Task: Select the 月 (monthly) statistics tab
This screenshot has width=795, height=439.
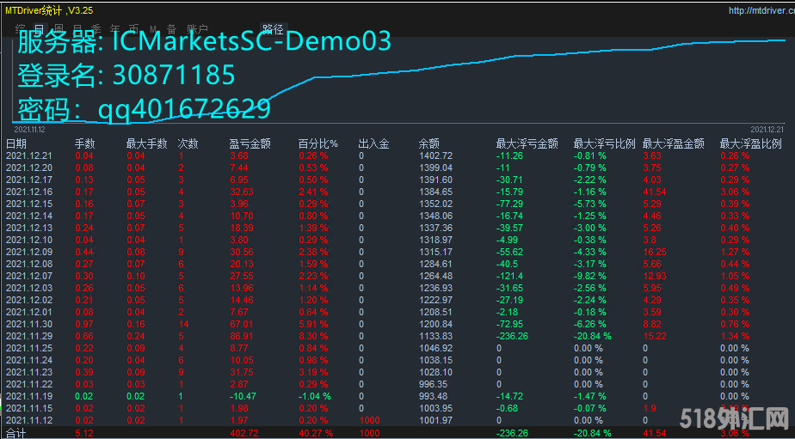Action: tap(77, 29)
